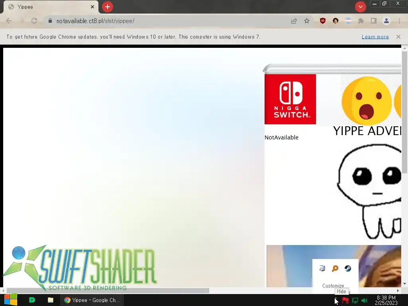Image resolution: width=408 pixels, height=306 pixels.
Task: Go forward with the forward arrow
Action: [x=22, y=21]
